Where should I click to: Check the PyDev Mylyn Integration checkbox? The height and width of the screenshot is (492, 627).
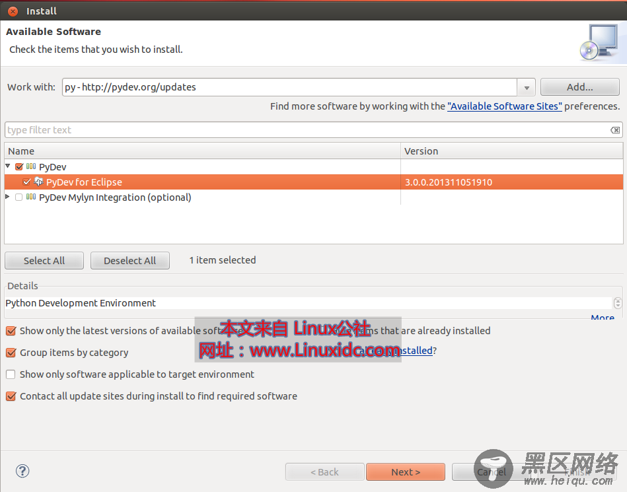[x=18, y=197]
